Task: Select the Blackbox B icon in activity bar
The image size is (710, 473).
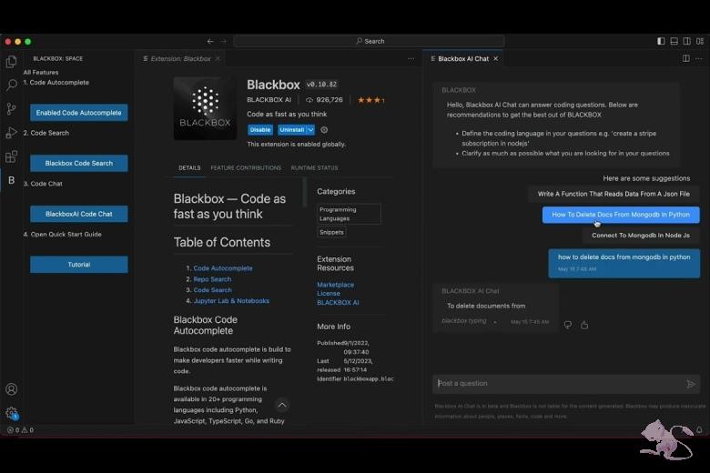Action: tap(11, 180)
